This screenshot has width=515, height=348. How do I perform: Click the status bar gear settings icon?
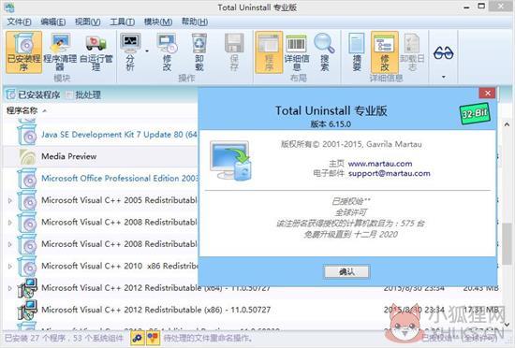[138, 338]
